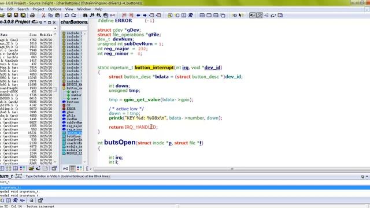Click the Modified column header in project list
370x208 pixels.
[46, 35]
